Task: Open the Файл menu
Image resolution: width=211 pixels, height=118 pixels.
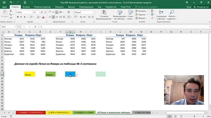Action: point(5,7)
